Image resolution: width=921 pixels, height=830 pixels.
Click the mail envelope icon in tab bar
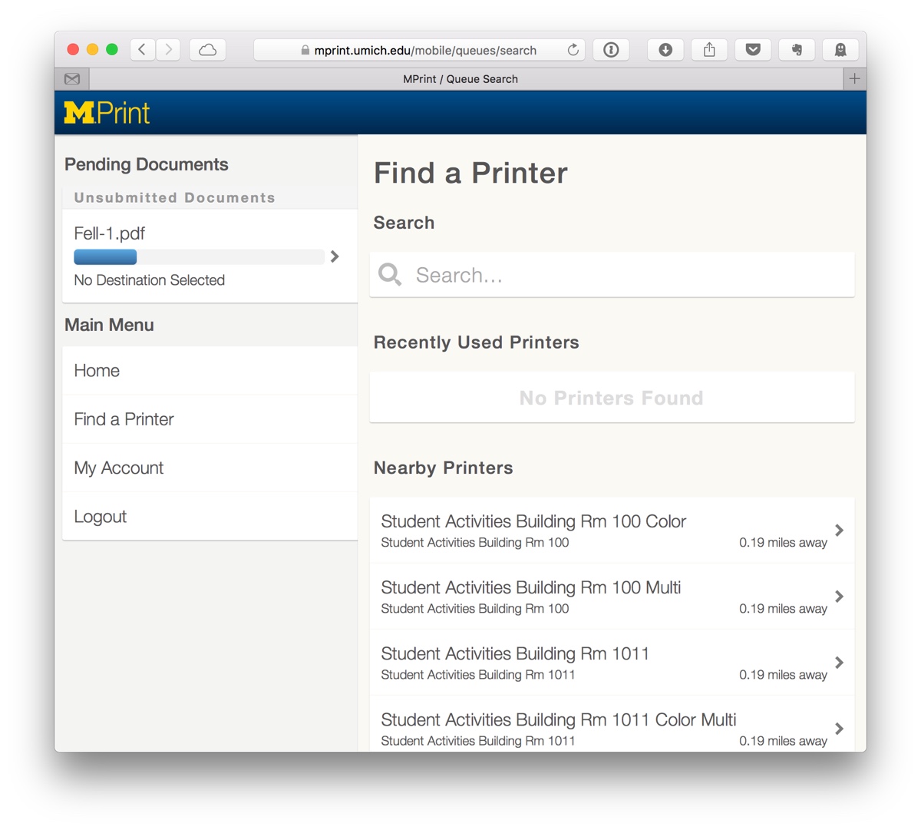72,79
